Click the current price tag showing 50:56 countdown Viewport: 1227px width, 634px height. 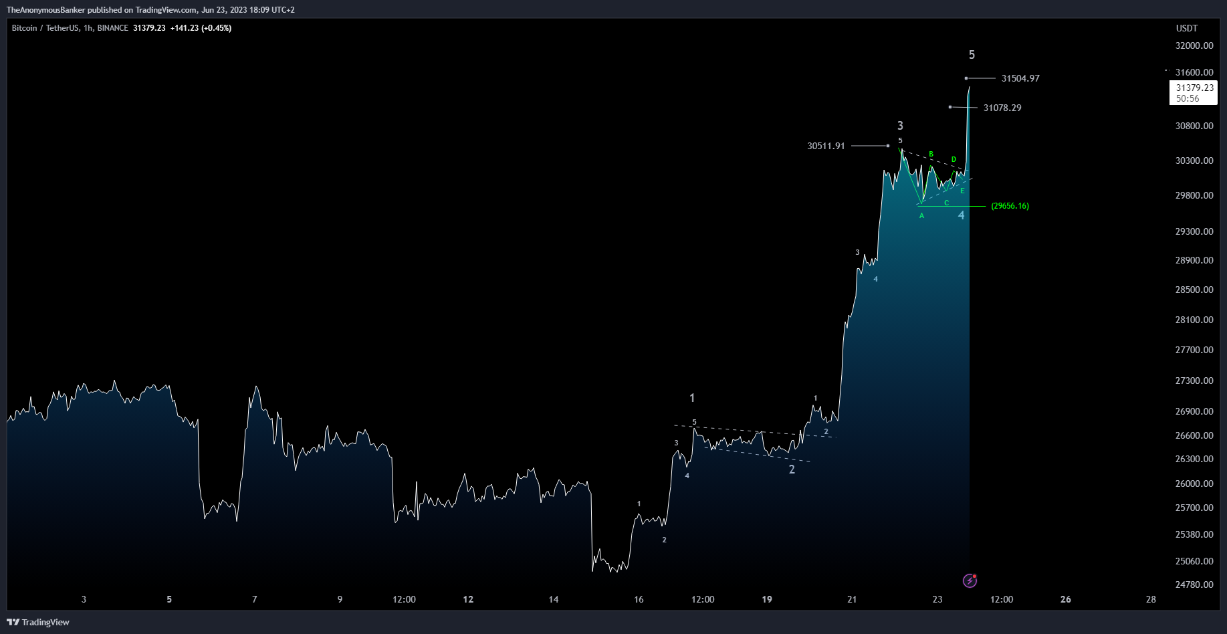point(1194,93)
